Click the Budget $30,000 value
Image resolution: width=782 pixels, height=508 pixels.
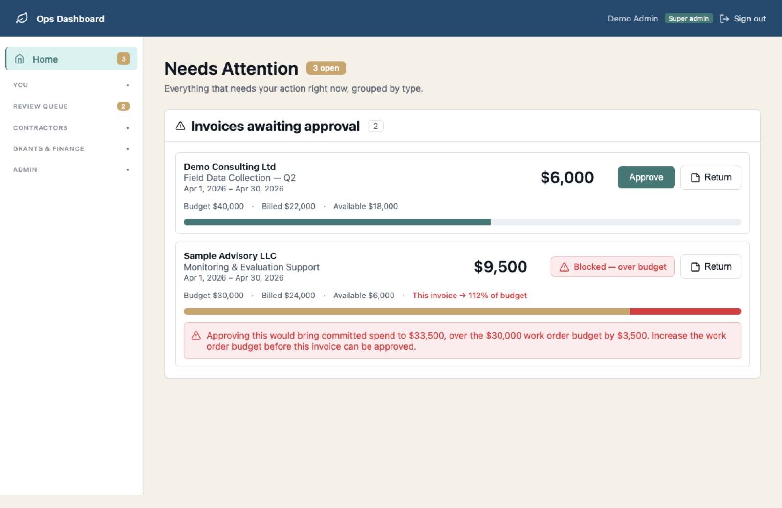pos(214,296)
